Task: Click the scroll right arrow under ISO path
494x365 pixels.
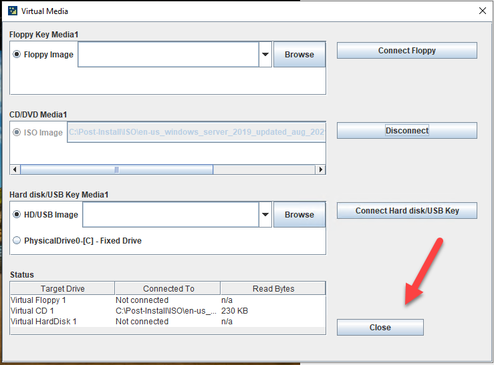Action: [320, 169]
